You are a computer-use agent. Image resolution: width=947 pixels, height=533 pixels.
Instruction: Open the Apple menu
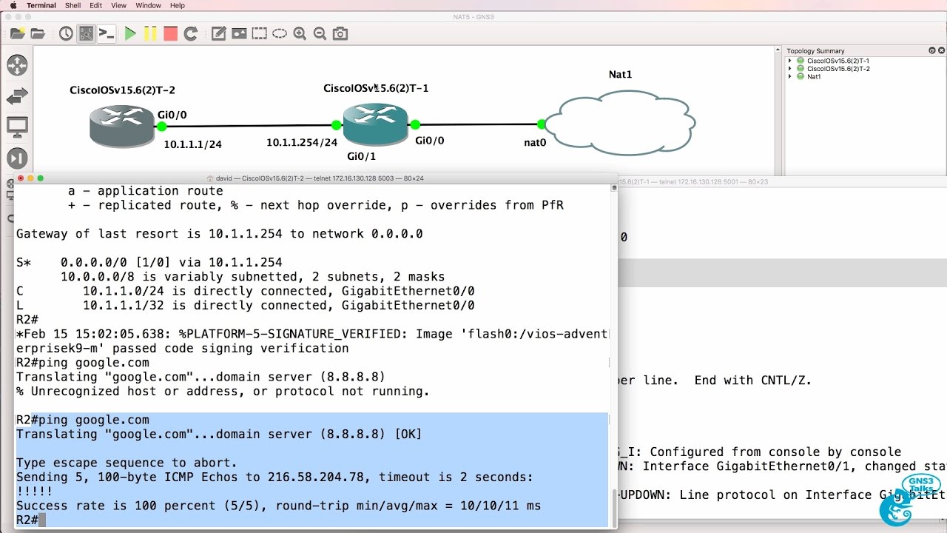(13, 5)
